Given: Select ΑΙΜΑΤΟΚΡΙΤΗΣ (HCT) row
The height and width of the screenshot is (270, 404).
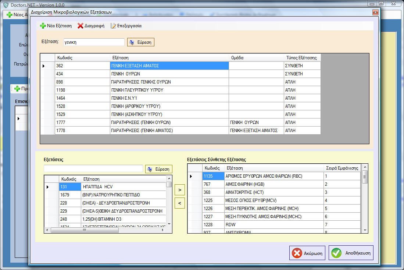Looking at the screenshot, I should tap(274, 192).
